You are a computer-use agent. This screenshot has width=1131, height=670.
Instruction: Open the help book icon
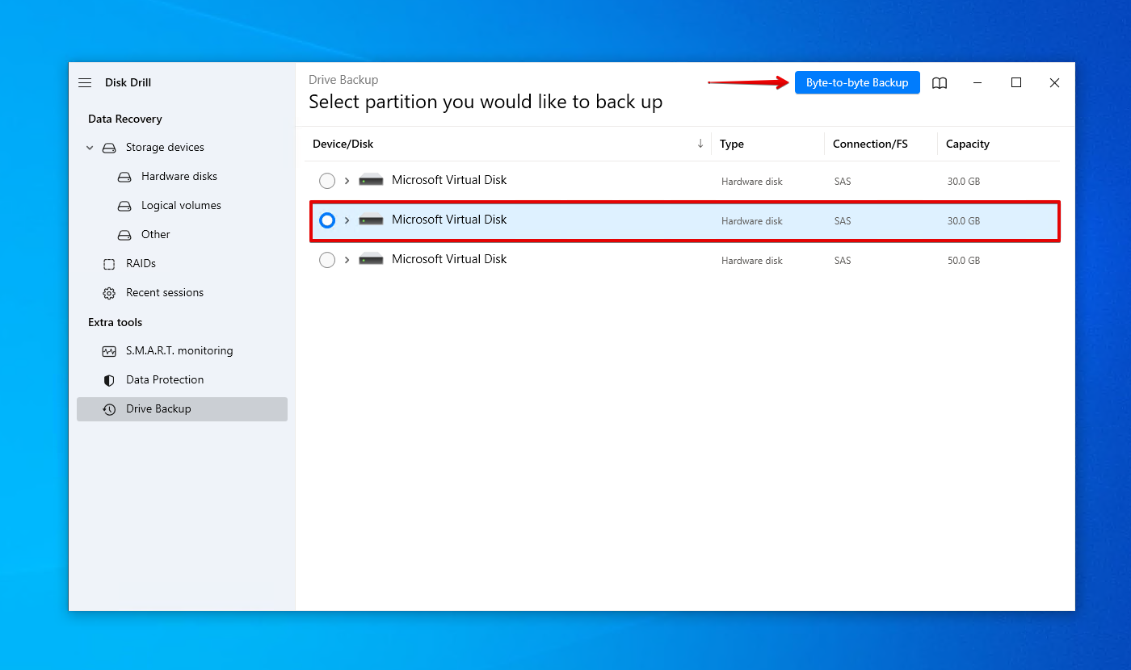pos(940,83)
